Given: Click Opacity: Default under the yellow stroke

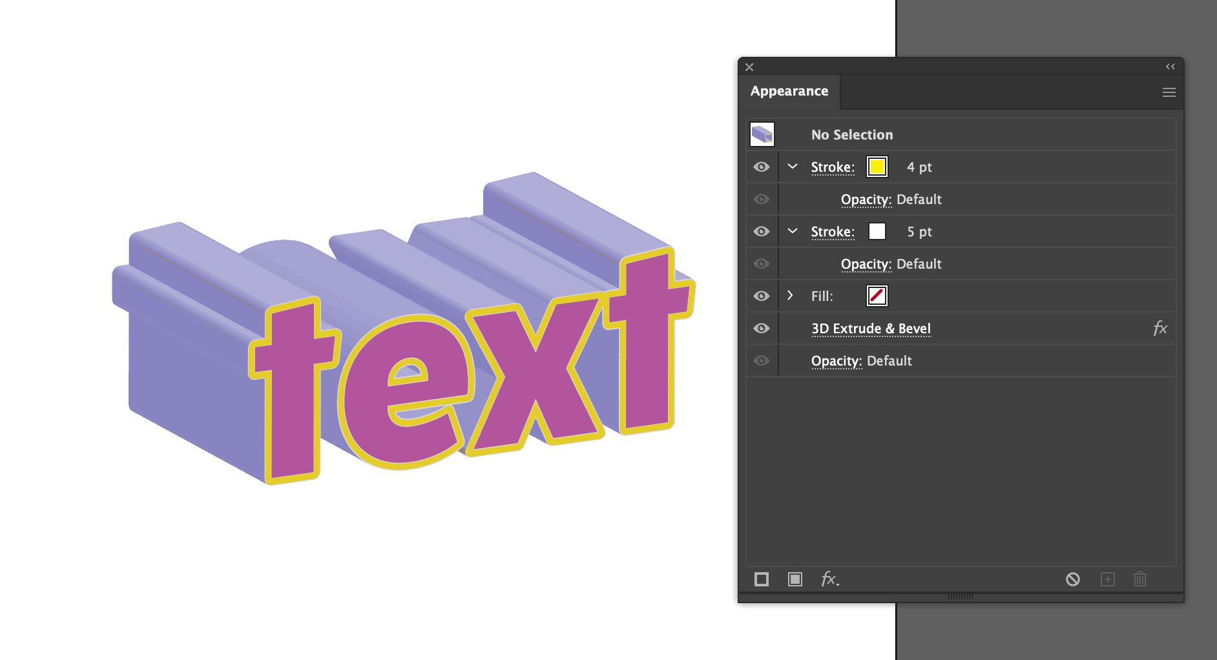Looking at the screenshot, I should tap(891, 199).
